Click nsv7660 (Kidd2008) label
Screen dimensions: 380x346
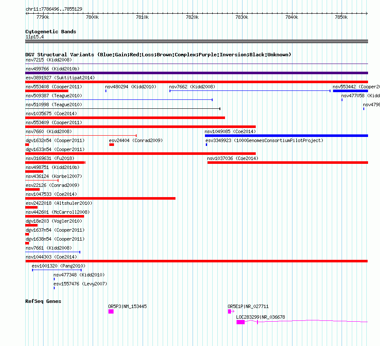pos(49,131)
